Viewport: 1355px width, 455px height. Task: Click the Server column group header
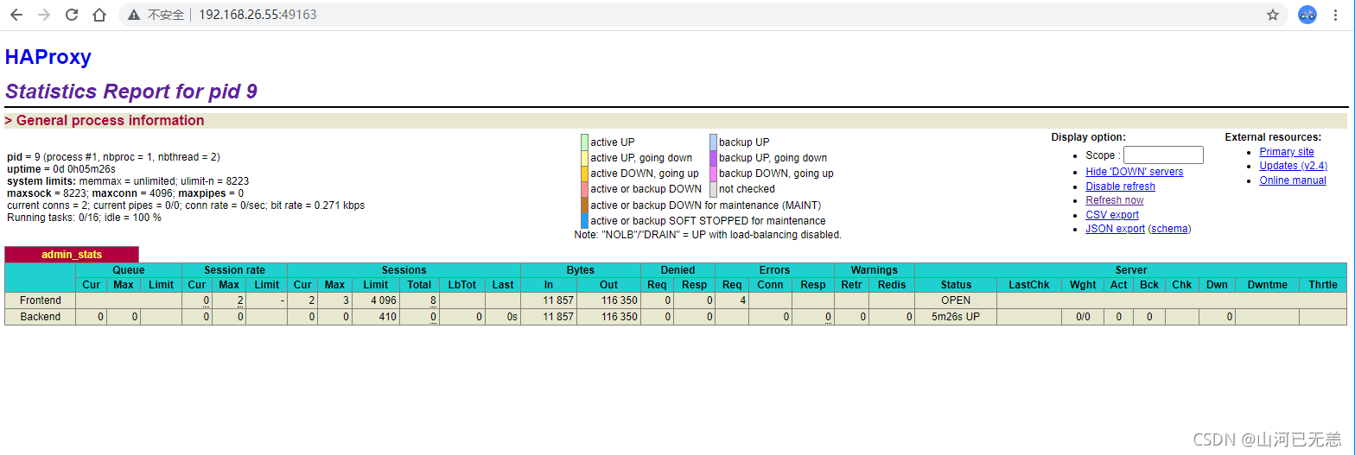[x=1130, y=270]
